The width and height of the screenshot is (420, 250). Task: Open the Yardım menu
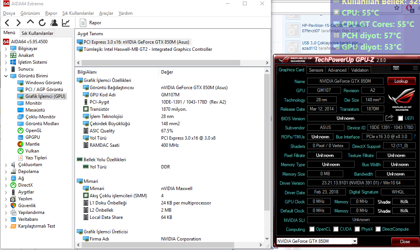click(126, 13)
